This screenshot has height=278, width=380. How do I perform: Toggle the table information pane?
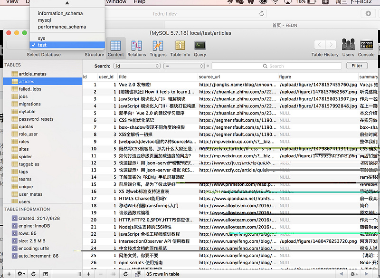point(46,274)
